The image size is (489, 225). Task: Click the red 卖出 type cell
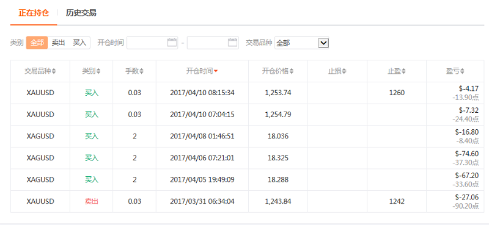click(x=91, y=202)
